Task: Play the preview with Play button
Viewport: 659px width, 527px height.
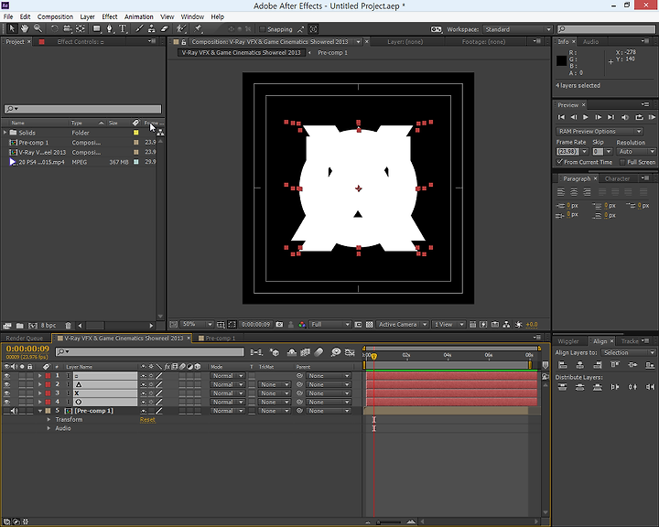Action: point(586,117)
